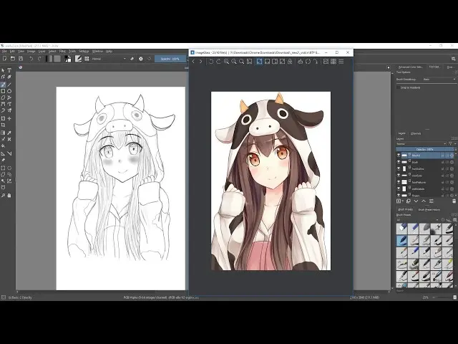Click Zoom In in ImageGlass toolbar
The height and width of the screenshot is (344, 458).
[226, 62]
